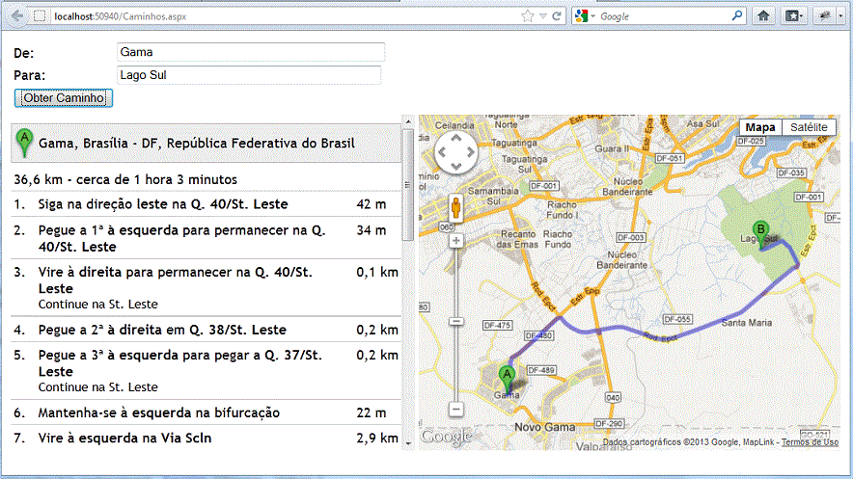Image resolution: width=853 pixels, height=479 pixels.
Task: Click the De origin text field
Action: coord(250,52)
